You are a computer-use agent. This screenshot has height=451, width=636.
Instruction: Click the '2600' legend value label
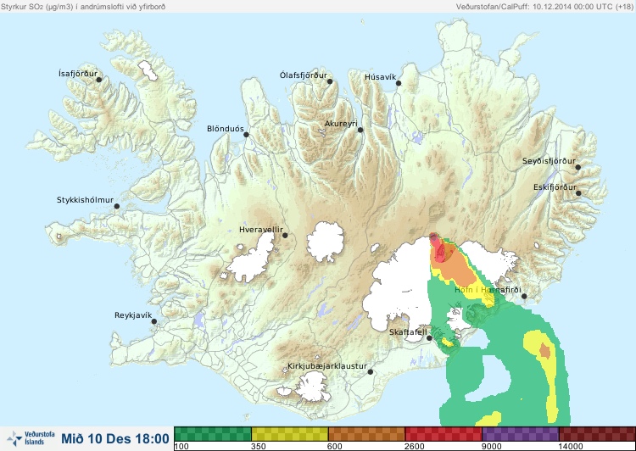click(414, 447)
